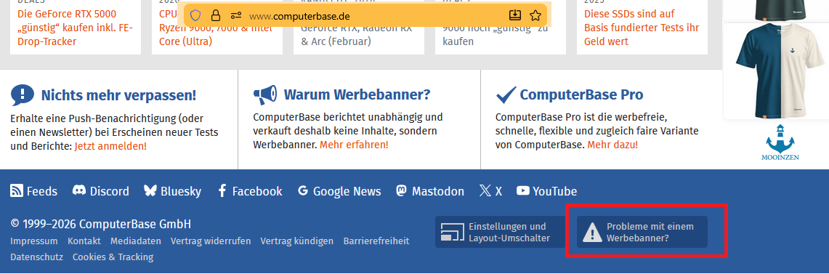Click the Vertrag kündigen link
This screenshot has height=274, width=829.
[x=297, y=241]
